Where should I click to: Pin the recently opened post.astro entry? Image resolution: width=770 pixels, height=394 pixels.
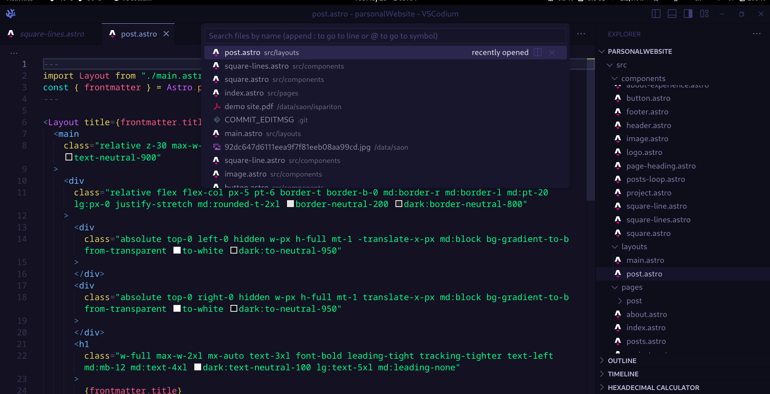(x=538, y=52)
